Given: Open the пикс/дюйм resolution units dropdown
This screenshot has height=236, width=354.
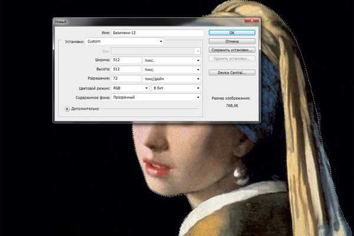Looking at the screenshot, I should click(172, 79).
